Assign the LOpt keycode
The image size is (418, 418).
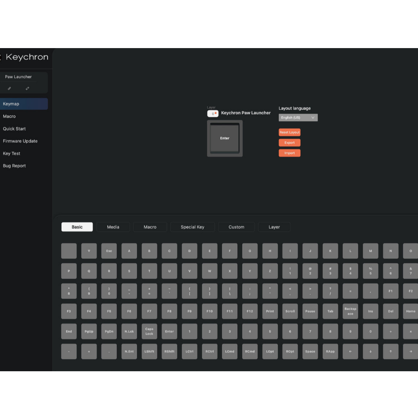270,351
